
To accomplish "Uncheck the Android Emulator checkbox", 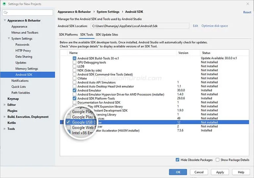I will pyautogui.click(x=74, y=90).
